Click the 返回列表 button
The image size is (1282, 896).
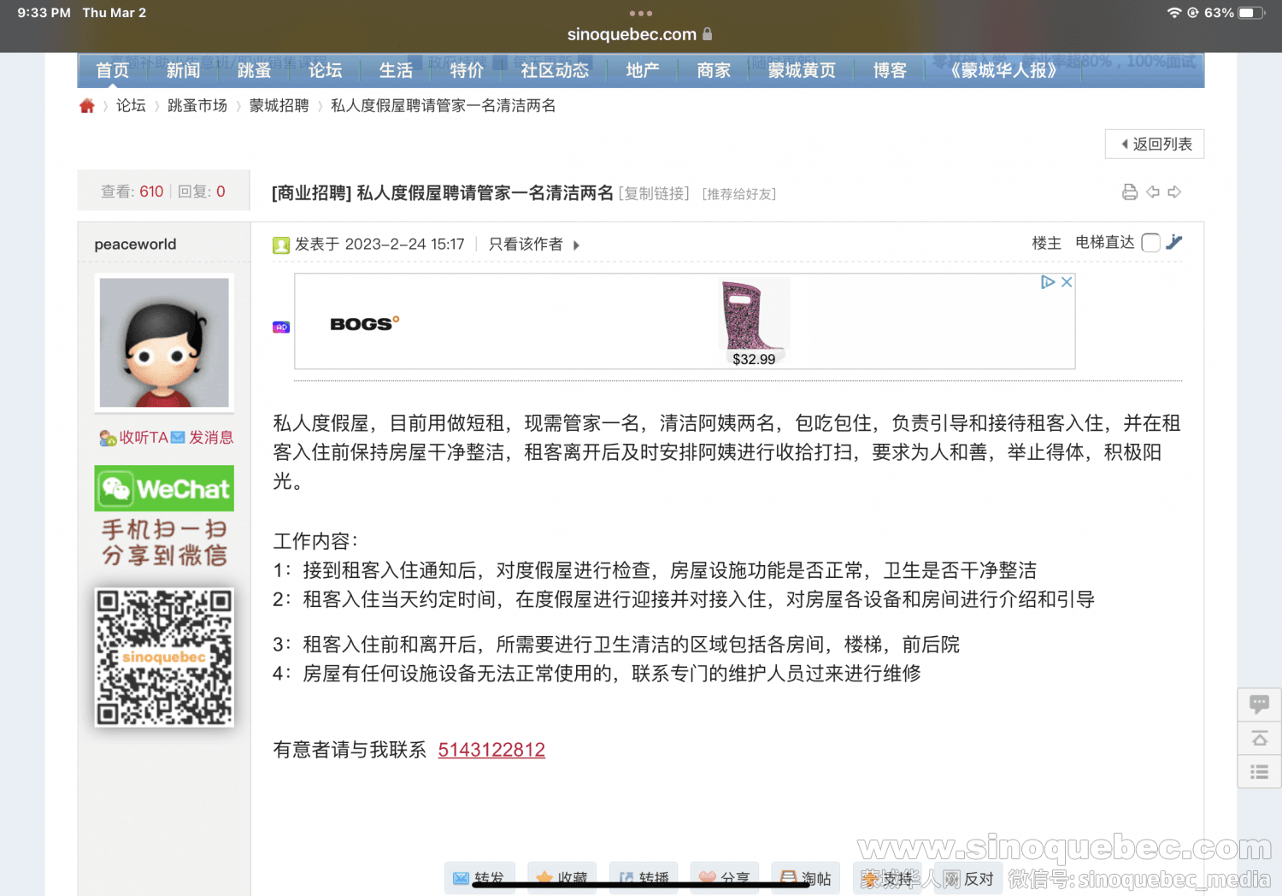pyautogui.click(x=1154, y=144)
